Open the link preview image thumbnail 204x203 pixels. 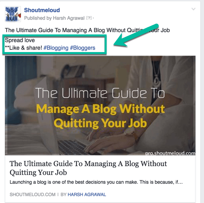coord(100,105)
